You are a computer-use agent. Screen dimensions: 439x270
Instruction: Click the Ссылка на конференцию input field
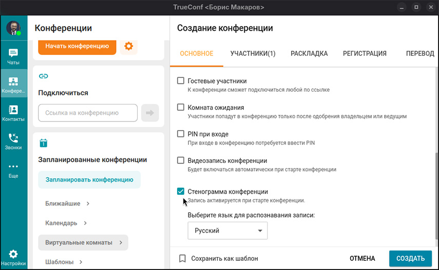[88, 113]
